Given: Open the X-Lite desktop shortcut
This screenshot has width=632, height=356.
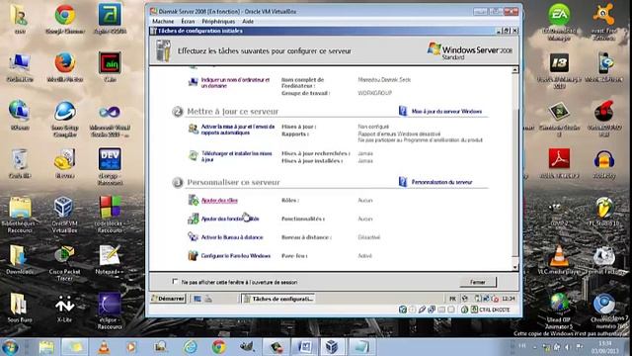Looking at the screenshot, I should (x=64, y=309).
